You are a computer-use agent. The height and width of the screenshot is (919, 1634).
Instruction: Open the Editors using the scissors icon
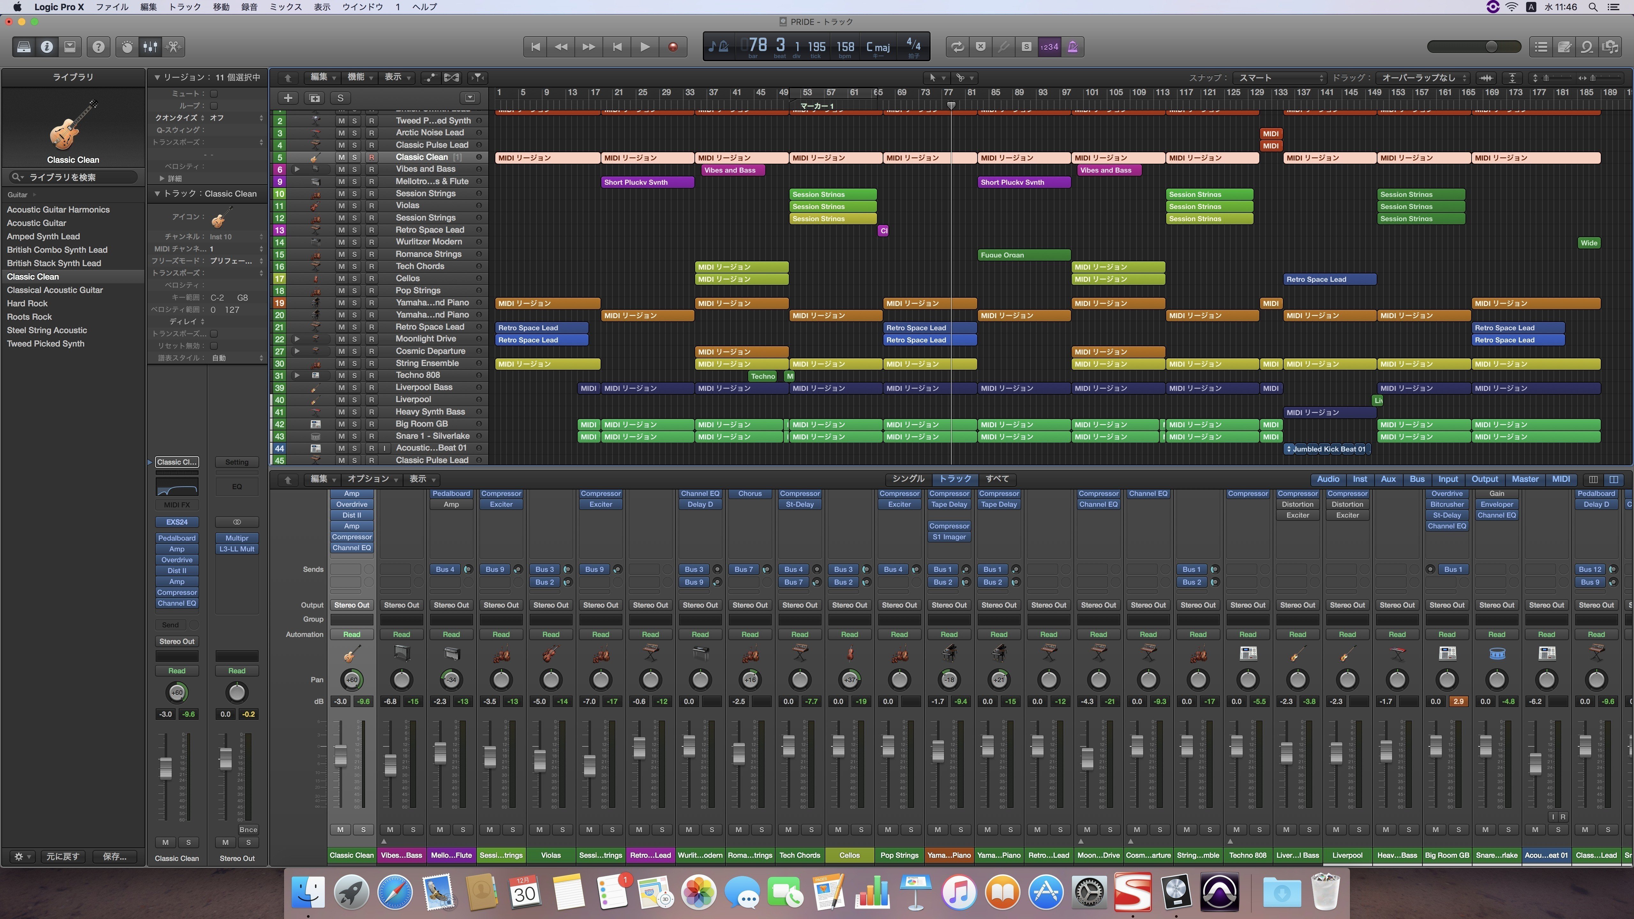click(x=173, y=46)
